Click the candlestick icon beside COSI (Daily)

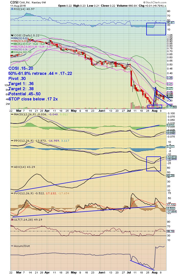(x=12, y=36)
